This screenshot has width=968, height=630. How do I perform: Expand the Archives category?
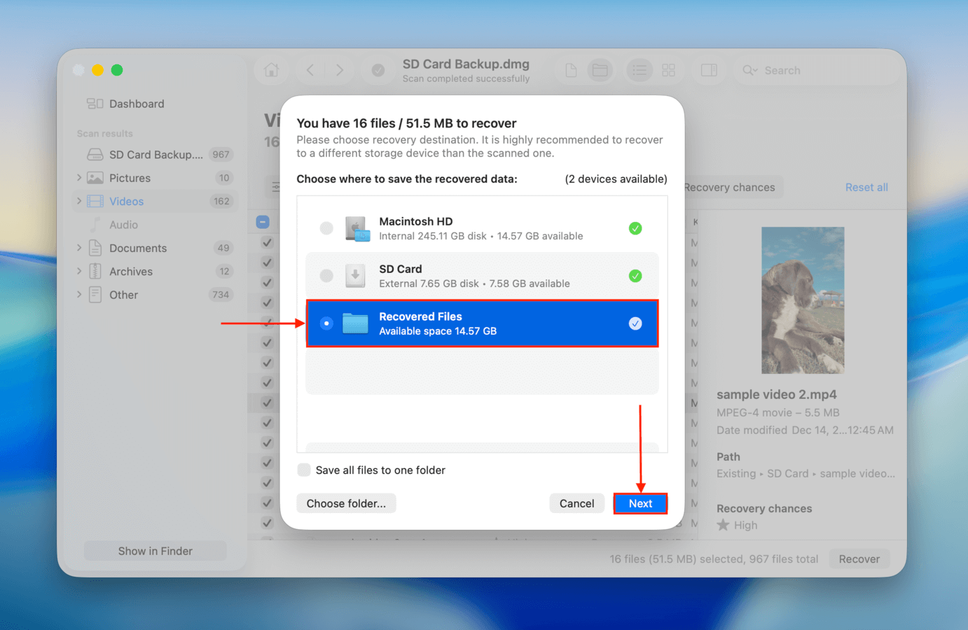click(79, 271)
